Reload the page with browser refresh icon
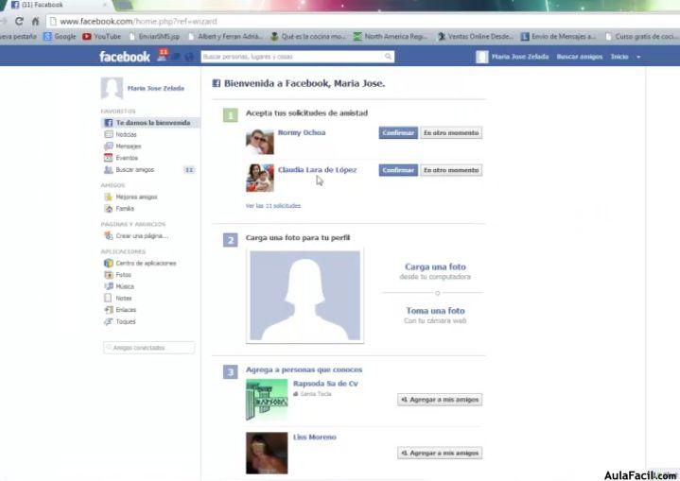Viewport: 680px width, 481px height. (x=19, y=21)
